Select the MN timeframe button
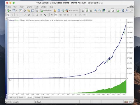Image resolution: width=140 pixels, height=105 pixels. (x=84, y=15)
